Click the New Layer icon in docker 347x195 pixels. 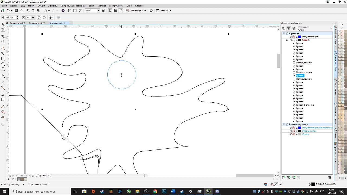[284, 178]
